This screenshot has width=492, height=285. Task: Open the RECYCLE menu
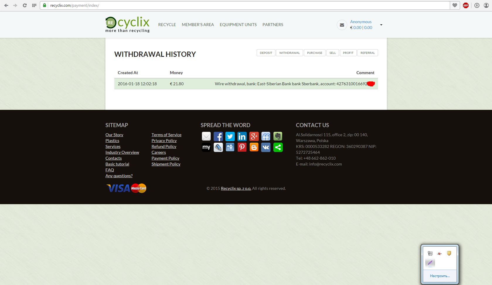(x=167, y=25)
